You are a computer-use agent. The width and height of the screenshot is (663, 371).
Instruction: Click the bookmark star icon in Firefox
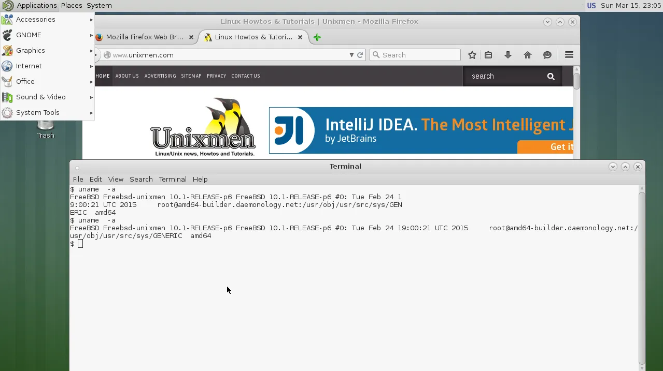tap(472, 55)
